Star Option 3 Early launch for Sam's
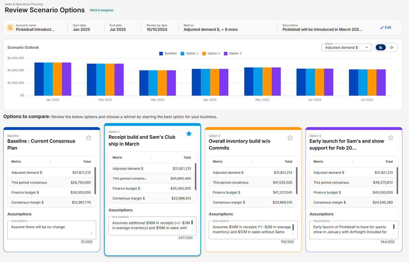This screenshot has height=262, width=409. (391, 137)
